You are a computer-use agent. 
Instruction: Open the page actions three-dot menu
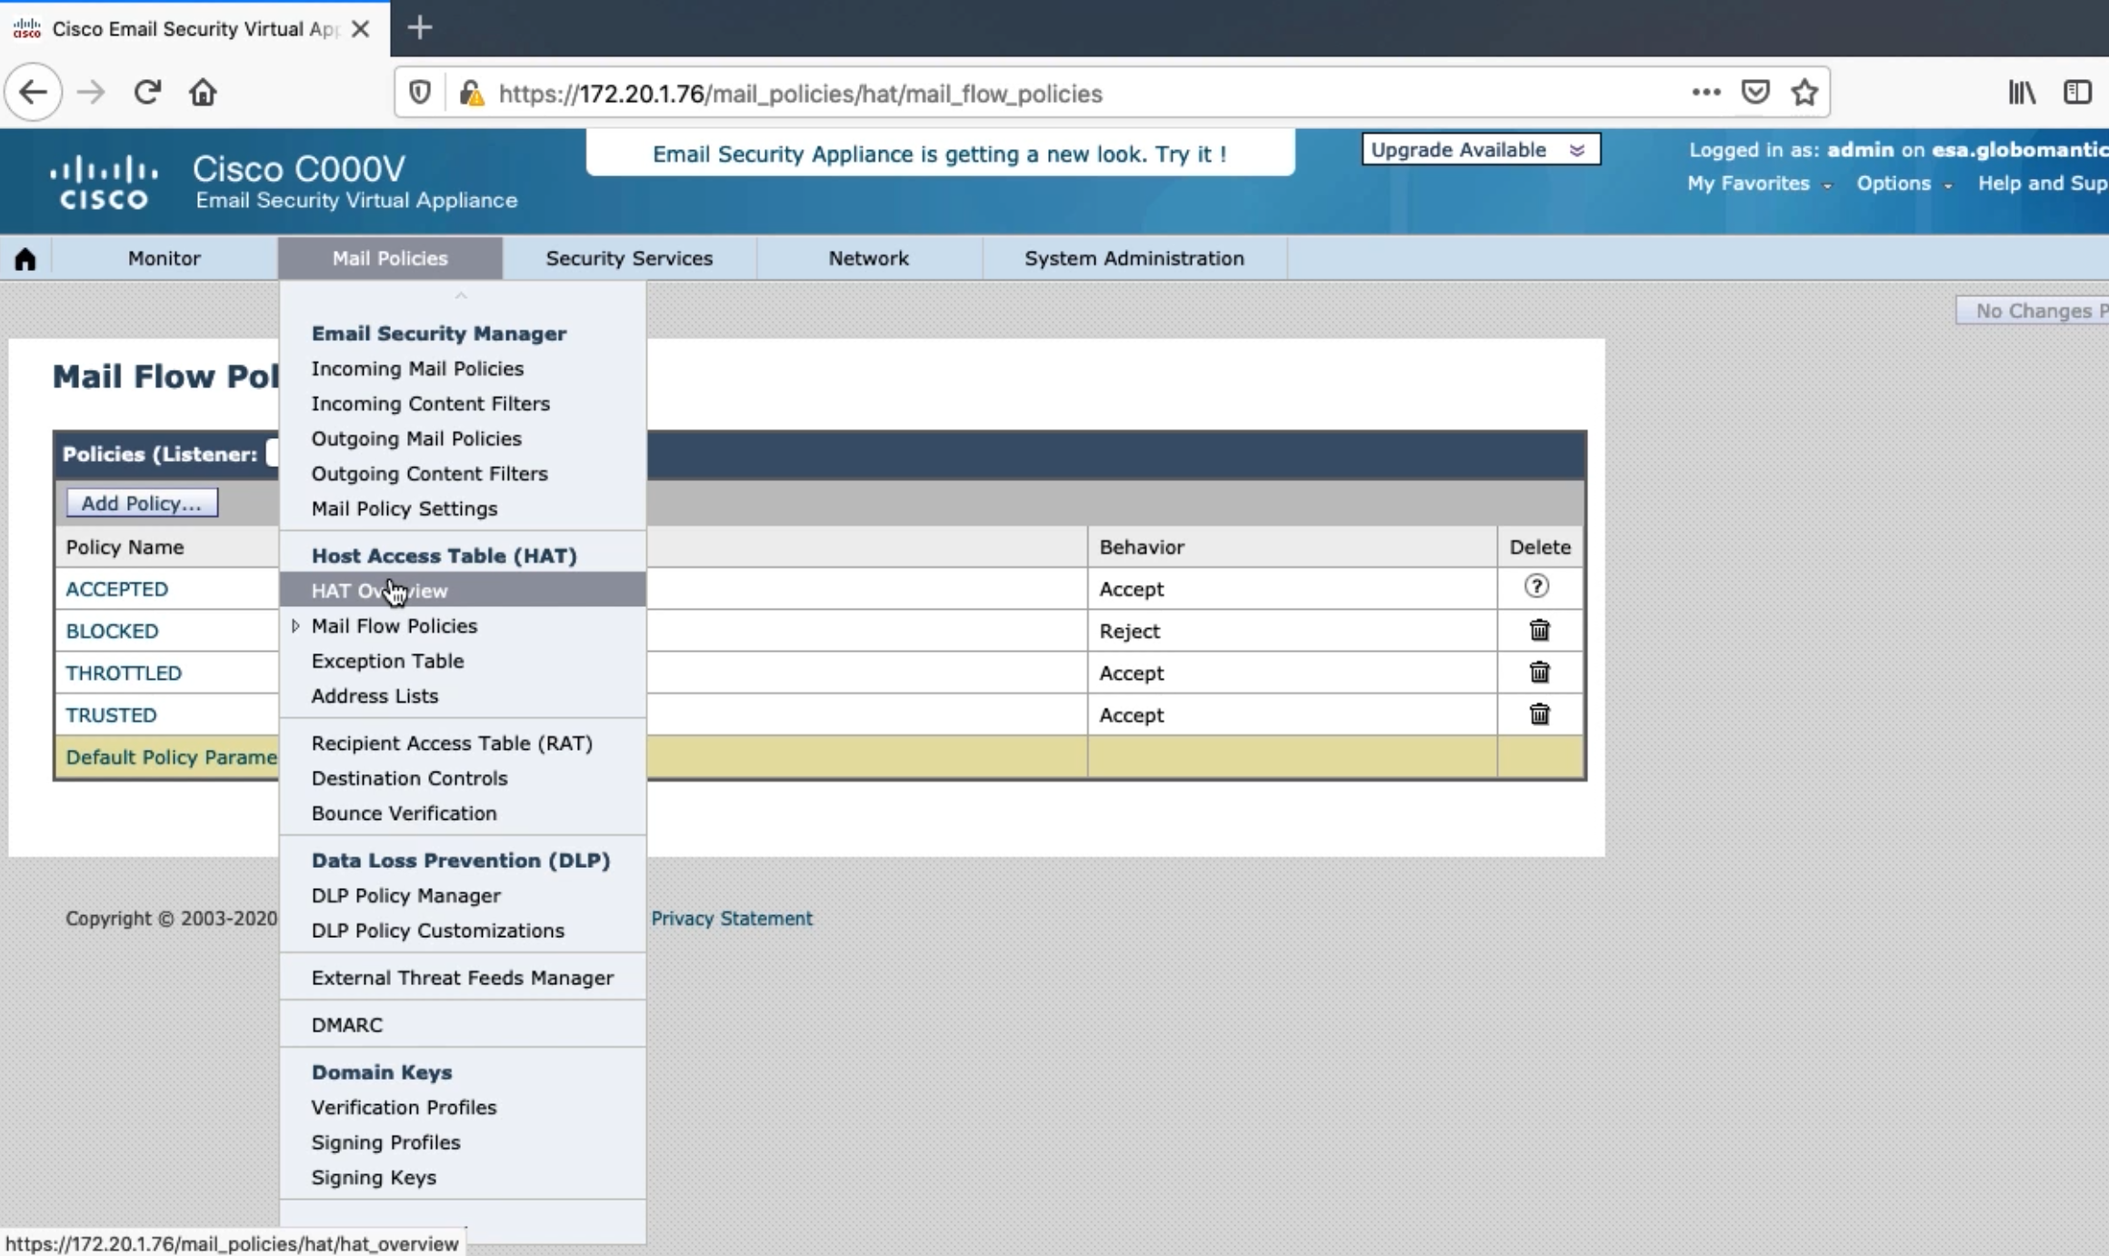(1706, 92)
